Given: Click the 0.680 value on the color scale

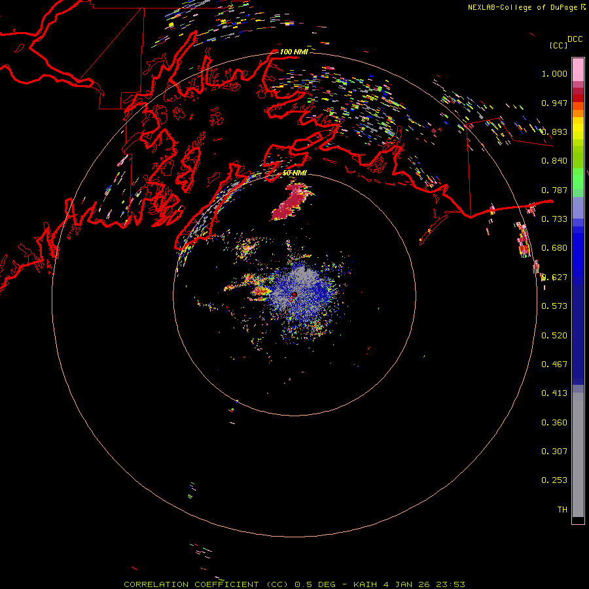Looking at the screenshot, I should tap(554, 248).
